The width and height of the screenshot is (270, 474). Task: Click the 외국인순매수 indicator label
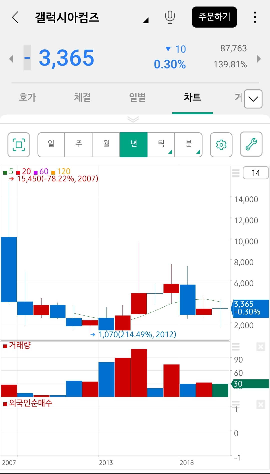tap(28, 403)
